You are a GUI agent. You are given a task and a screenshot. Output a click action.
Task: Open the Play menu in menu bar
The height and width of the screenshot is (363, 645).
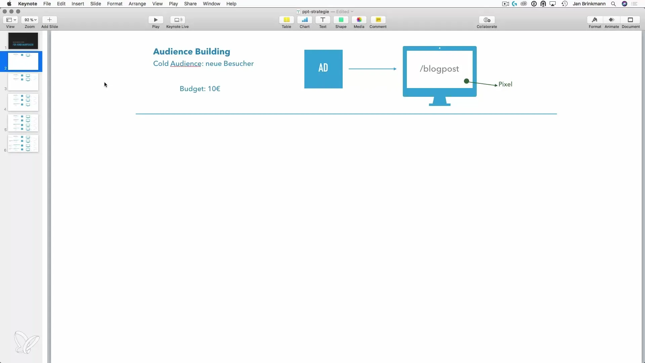click(173, 4)
